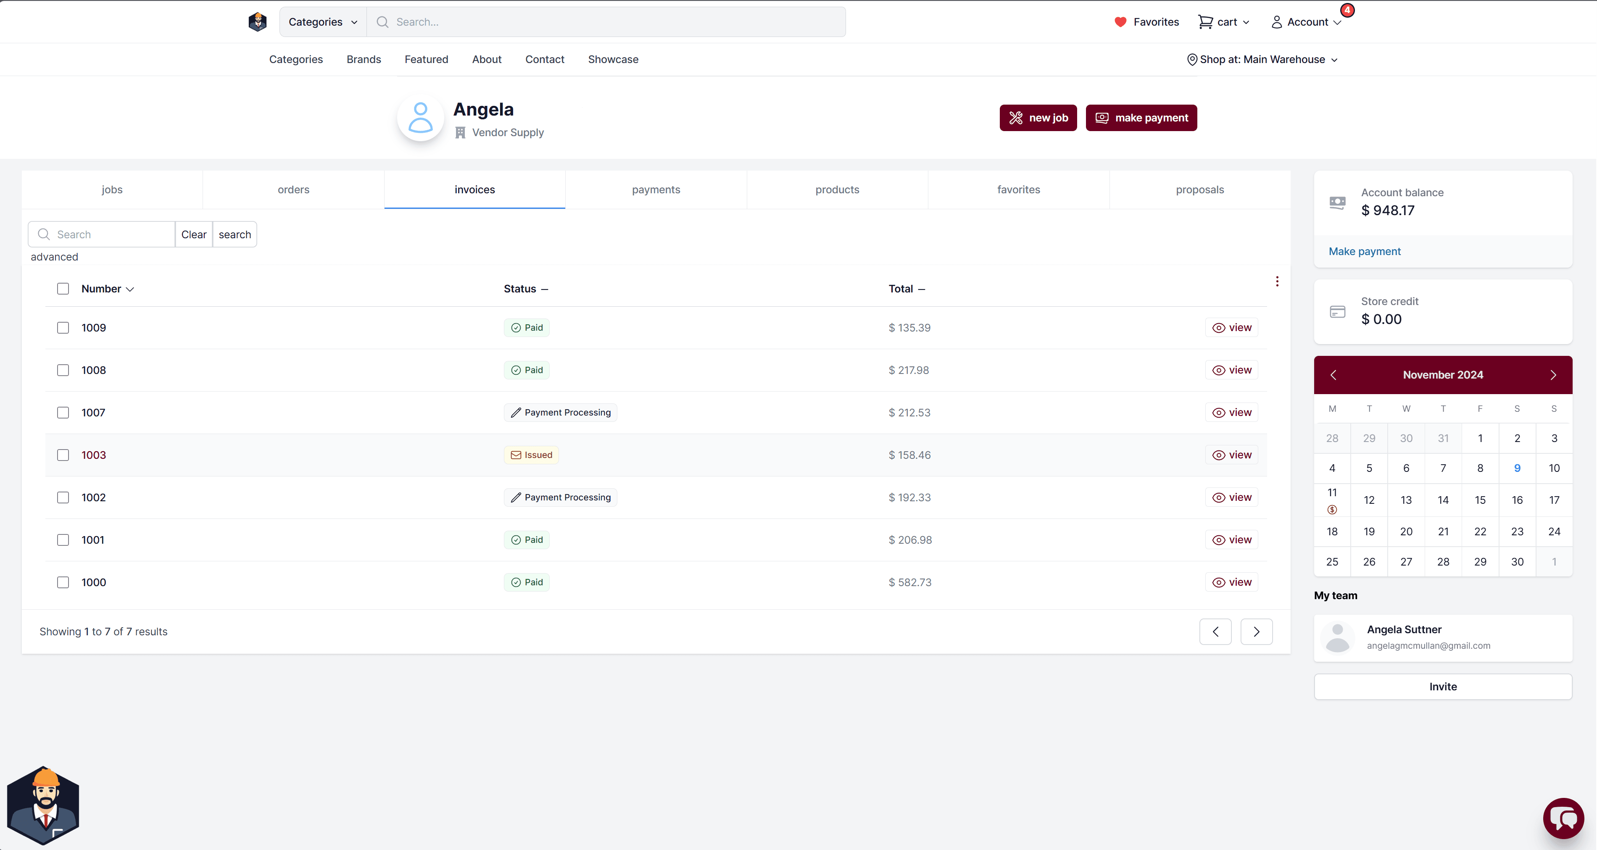The width and height of the screenshot is (1597, 850).
Task: Open Brands in navigation menu
Action: [x=363, y=60]
